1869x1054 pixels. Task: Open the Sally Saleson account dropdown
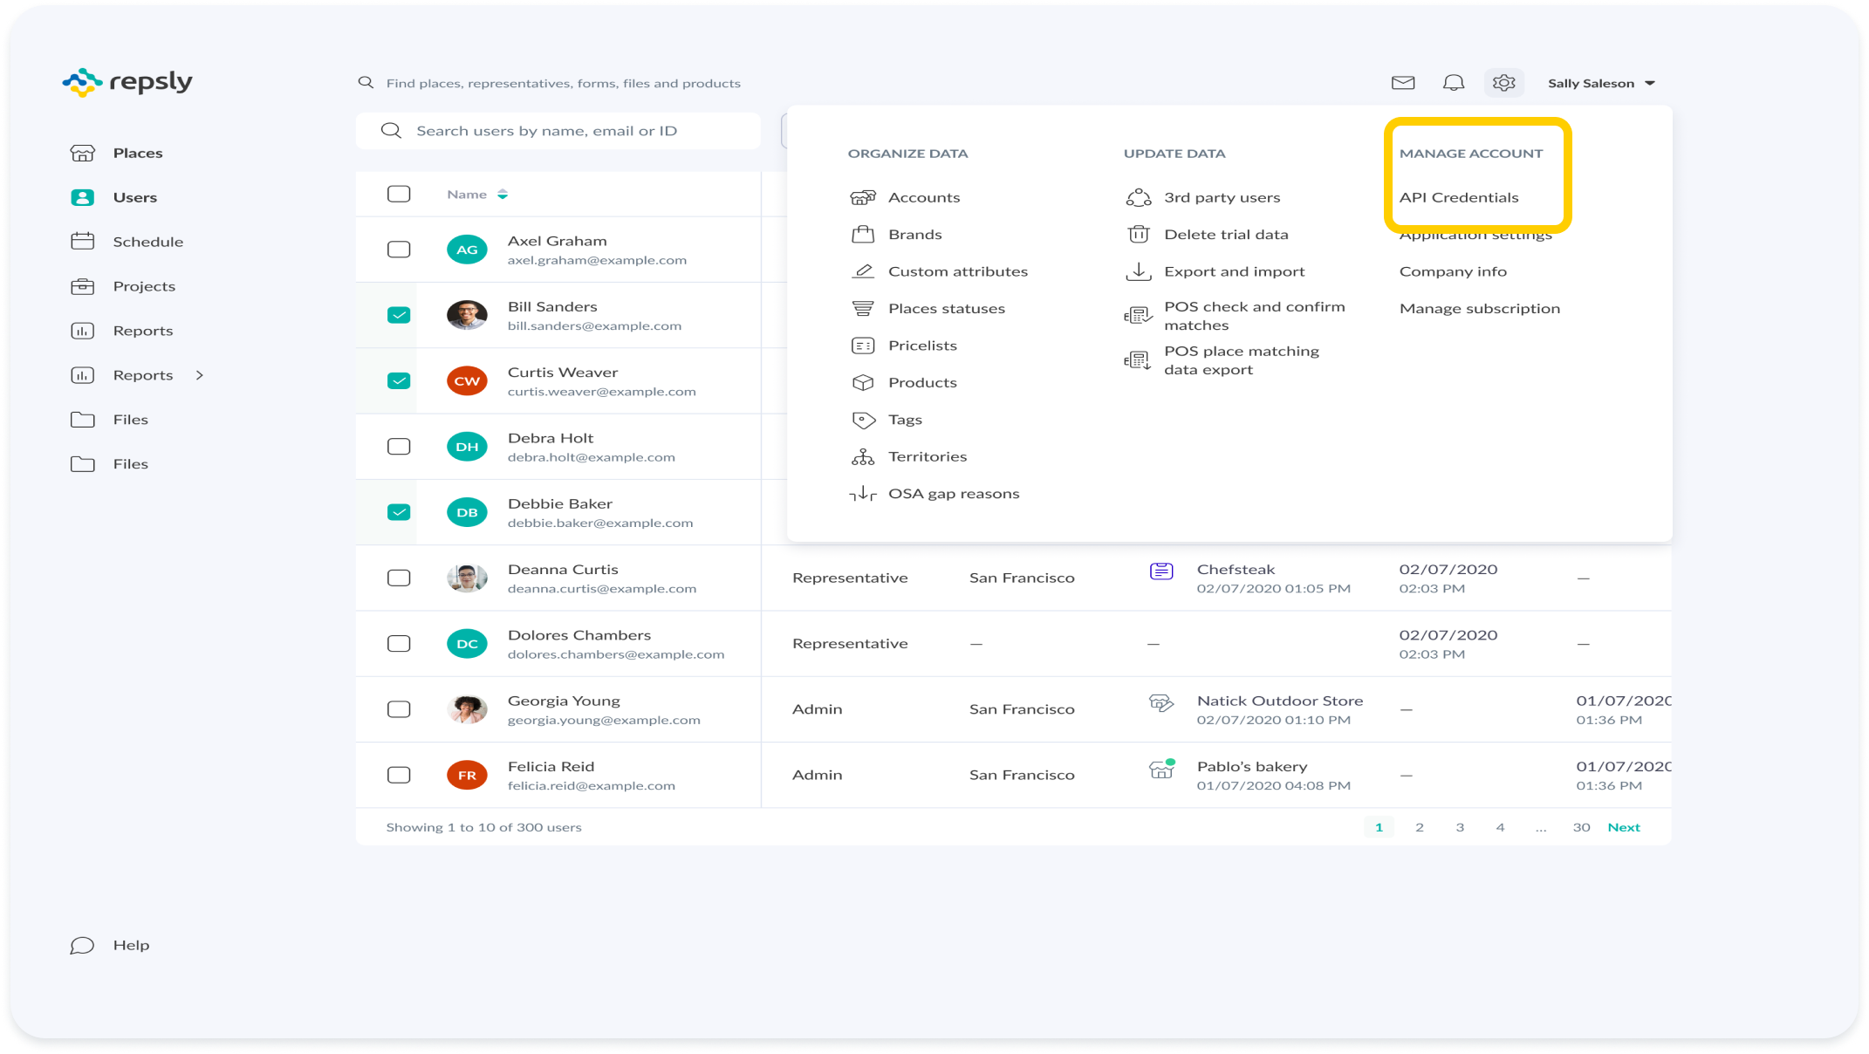(1601, 83)
